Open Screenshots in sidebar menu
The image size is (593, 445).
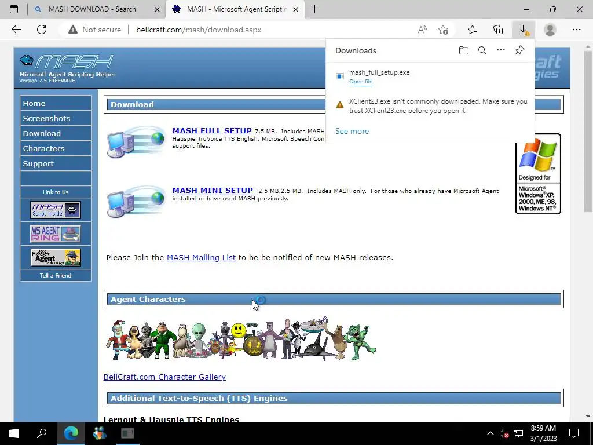[x=56, y=118]
